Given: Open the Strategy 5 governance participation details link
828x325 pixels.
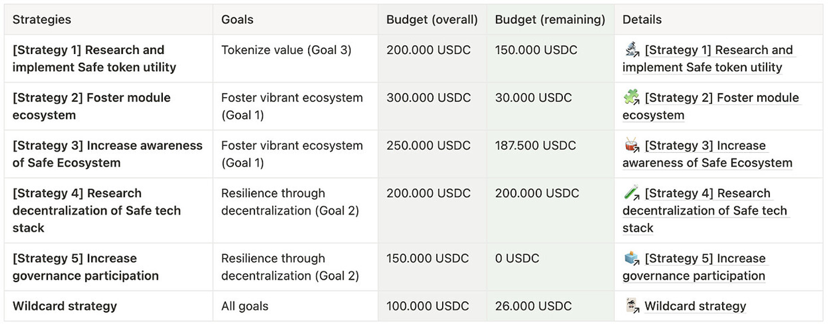Looking at the screenshot, I should click(695, 267).
